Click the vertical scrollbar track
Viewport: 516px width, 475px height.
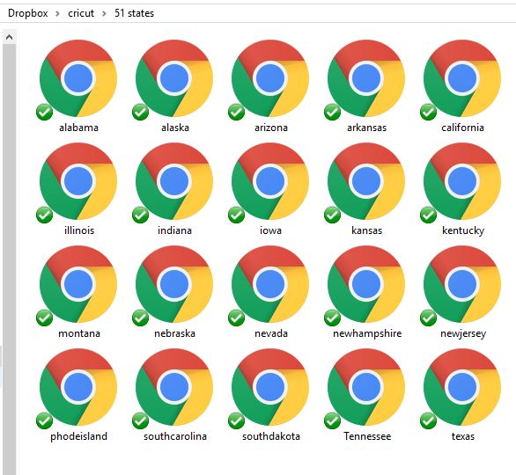9,259
